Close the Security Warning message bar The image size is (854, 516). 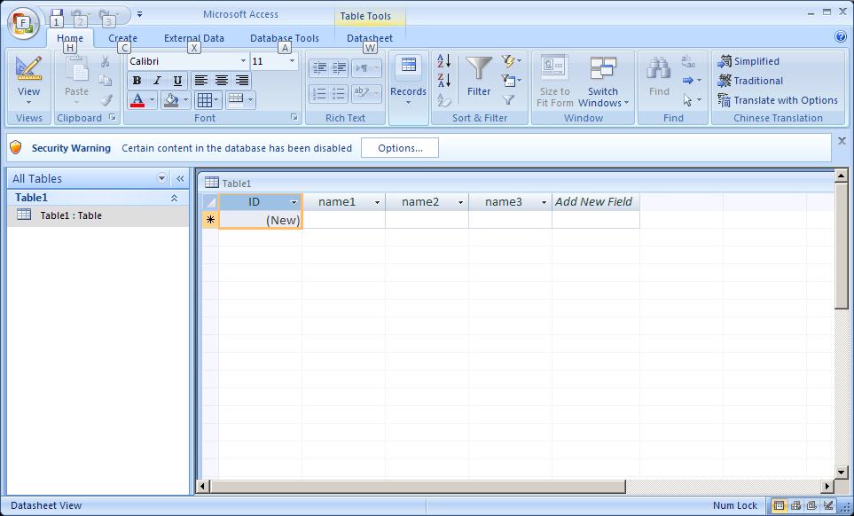(842, 140)
